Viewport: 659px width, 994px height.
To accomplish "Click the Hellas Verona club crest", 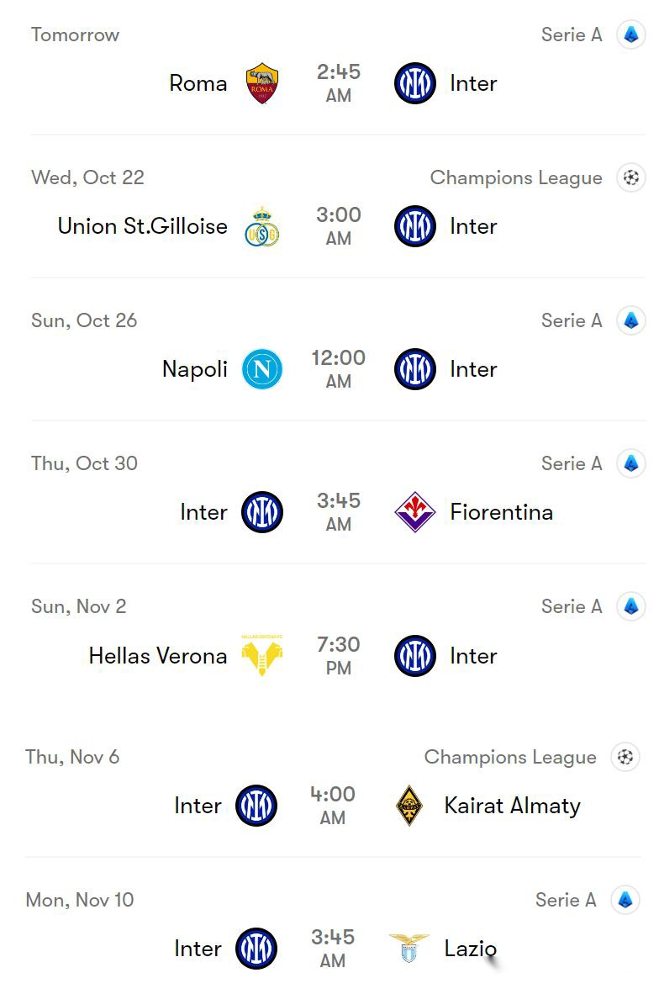I will (262, 655).
